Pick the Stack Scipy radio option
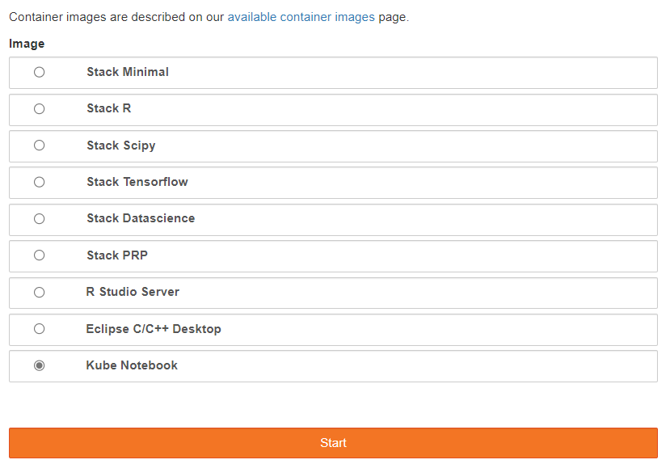 39,146
